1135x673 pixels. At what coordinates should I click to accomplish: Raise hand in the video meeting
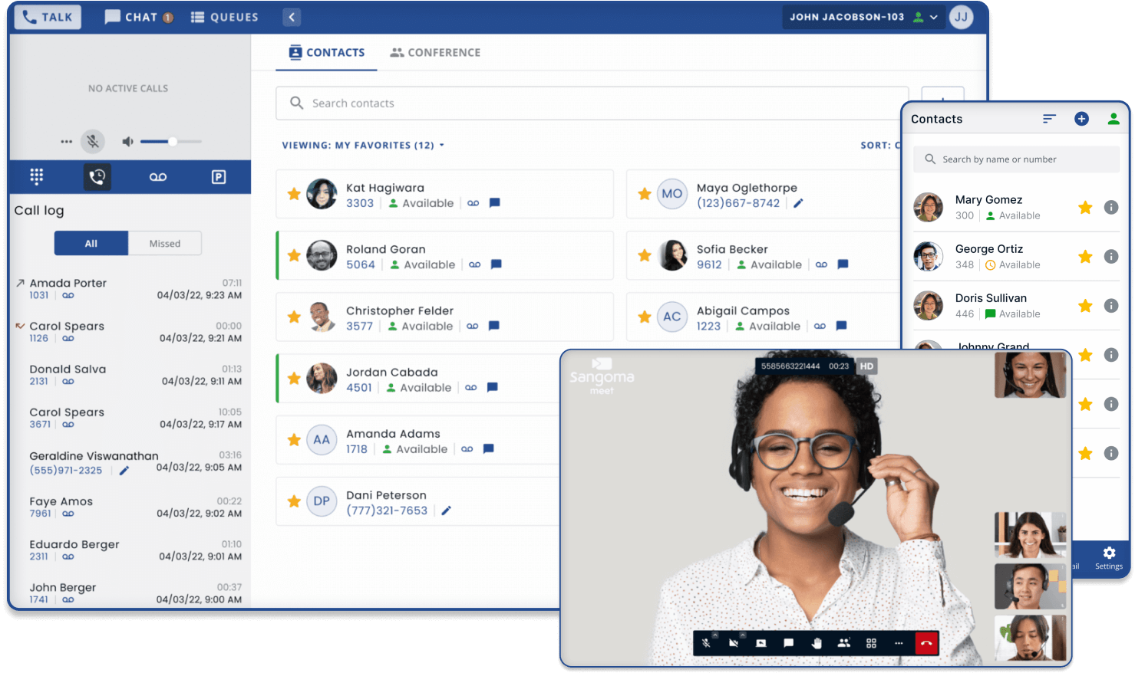pos(817,643)
